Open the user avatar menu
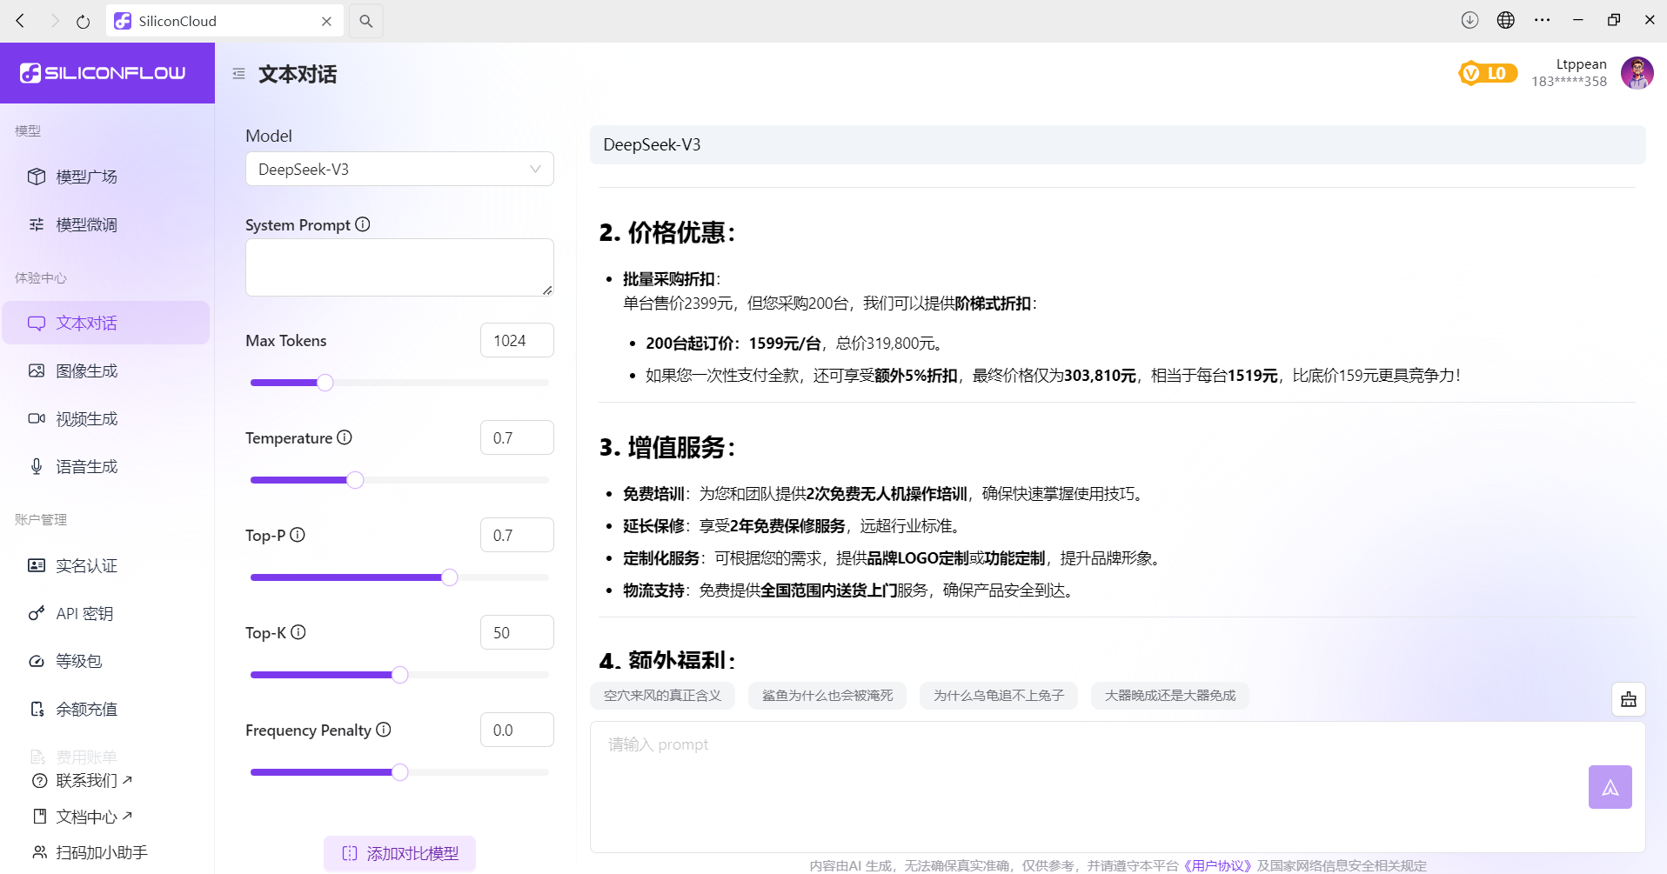Image resolution: width=1667 pixels, height=874 pixels. coord(1637,73)
